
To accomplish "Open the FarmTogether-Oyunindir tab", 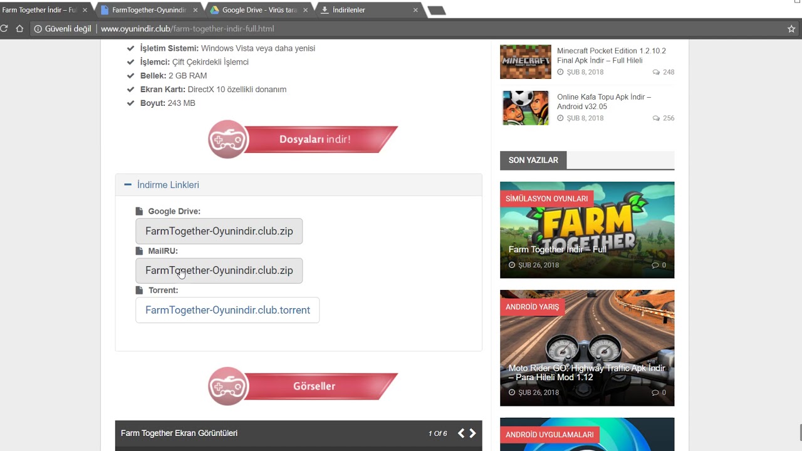I will tap(149, 10).
